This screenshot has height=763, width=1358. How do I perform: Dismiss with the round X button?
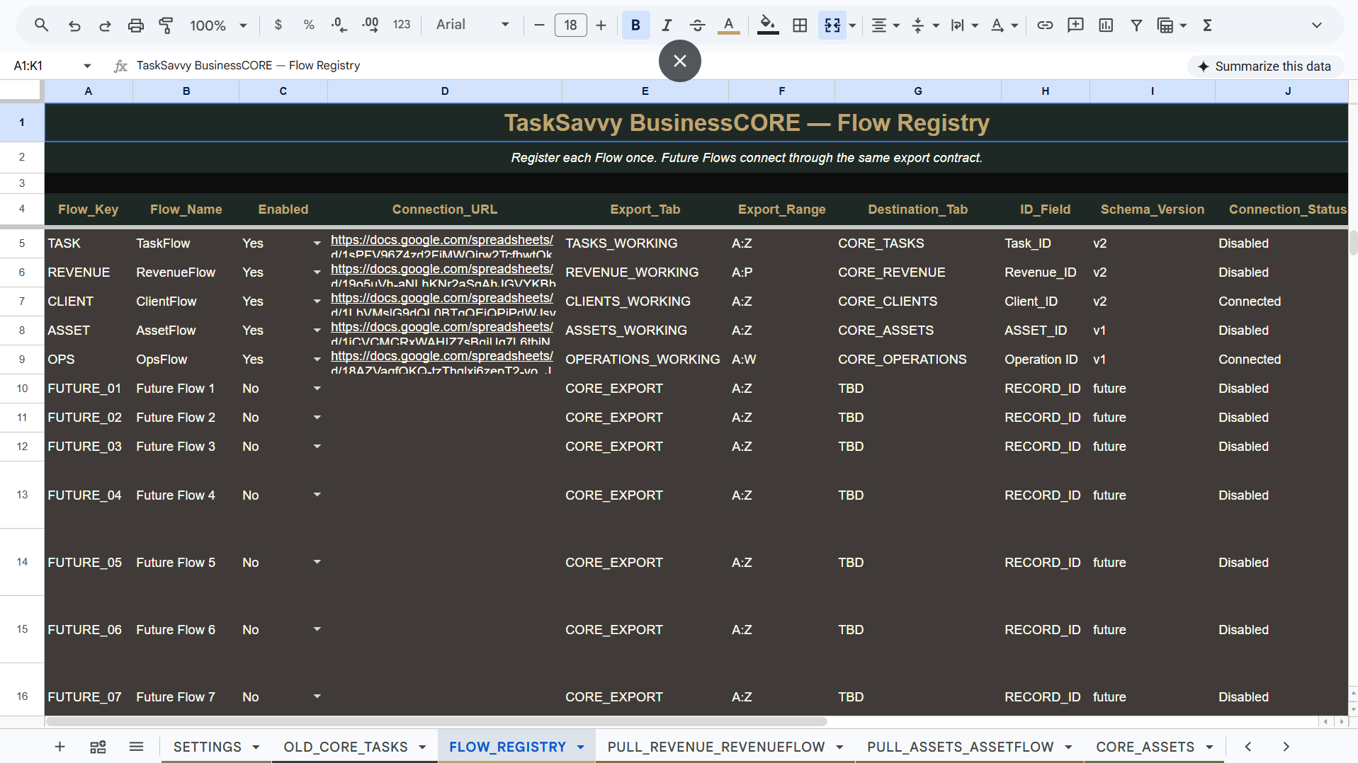coord(679,61)
